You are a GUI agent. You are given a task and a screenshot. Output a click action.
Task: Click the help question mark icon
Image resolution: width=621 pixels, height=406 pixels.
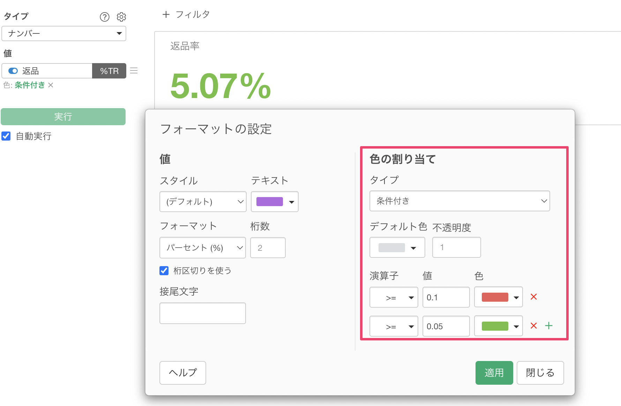(104, 17)
